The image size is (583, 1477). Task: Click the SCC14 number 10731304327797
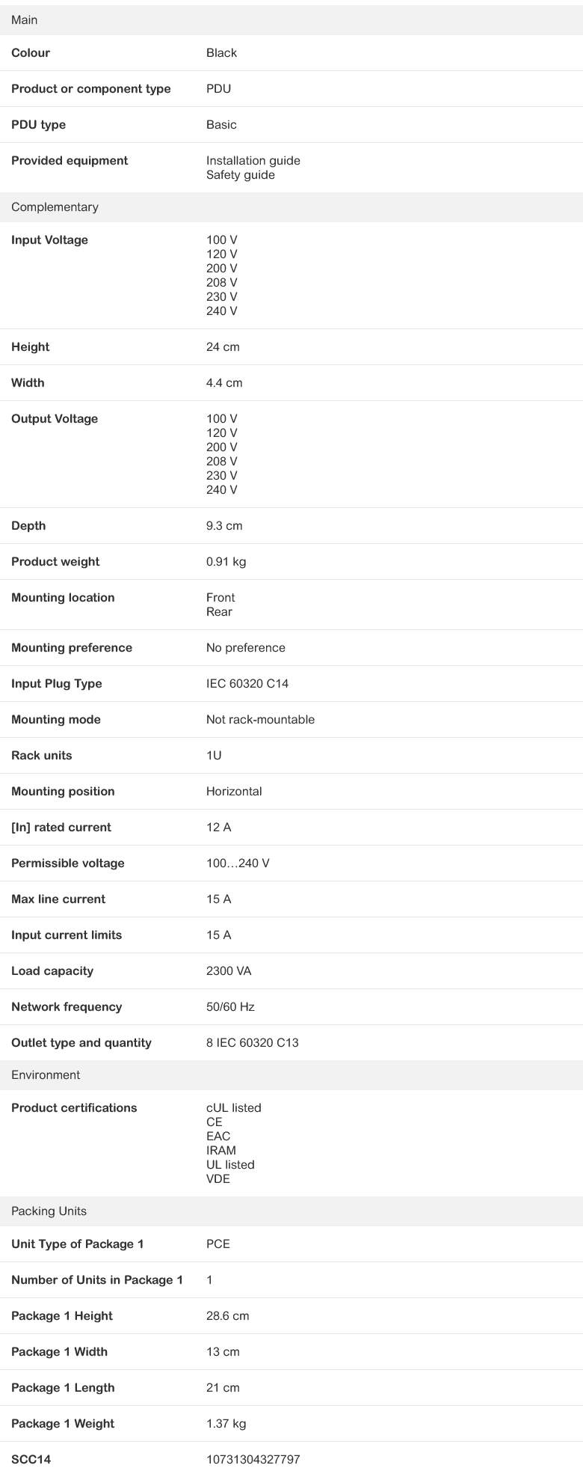coord(253,1460)
